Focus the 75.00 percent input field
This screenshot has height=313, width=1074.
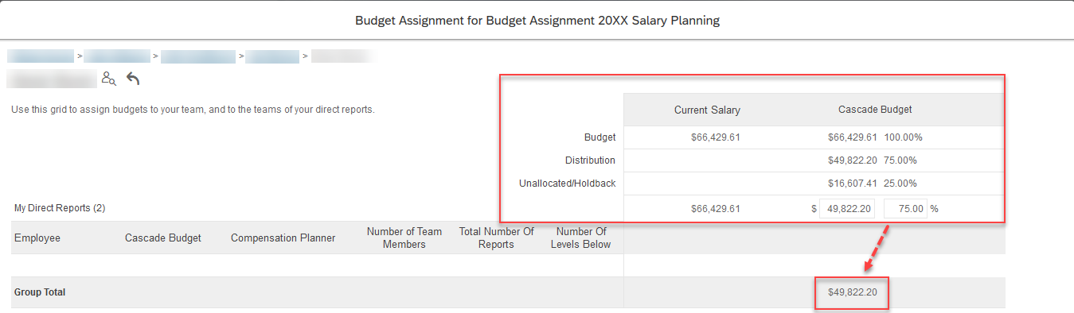click(x=905, y=209)
